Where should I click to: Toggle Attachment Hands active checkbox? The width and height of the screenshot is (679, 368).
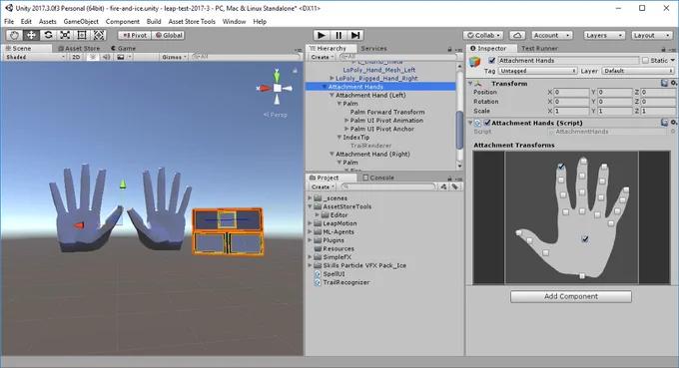point(491,61)
